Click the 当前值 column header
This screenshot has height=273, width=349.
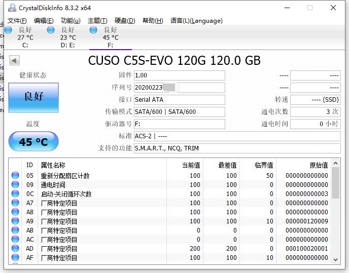pos(185,165)
